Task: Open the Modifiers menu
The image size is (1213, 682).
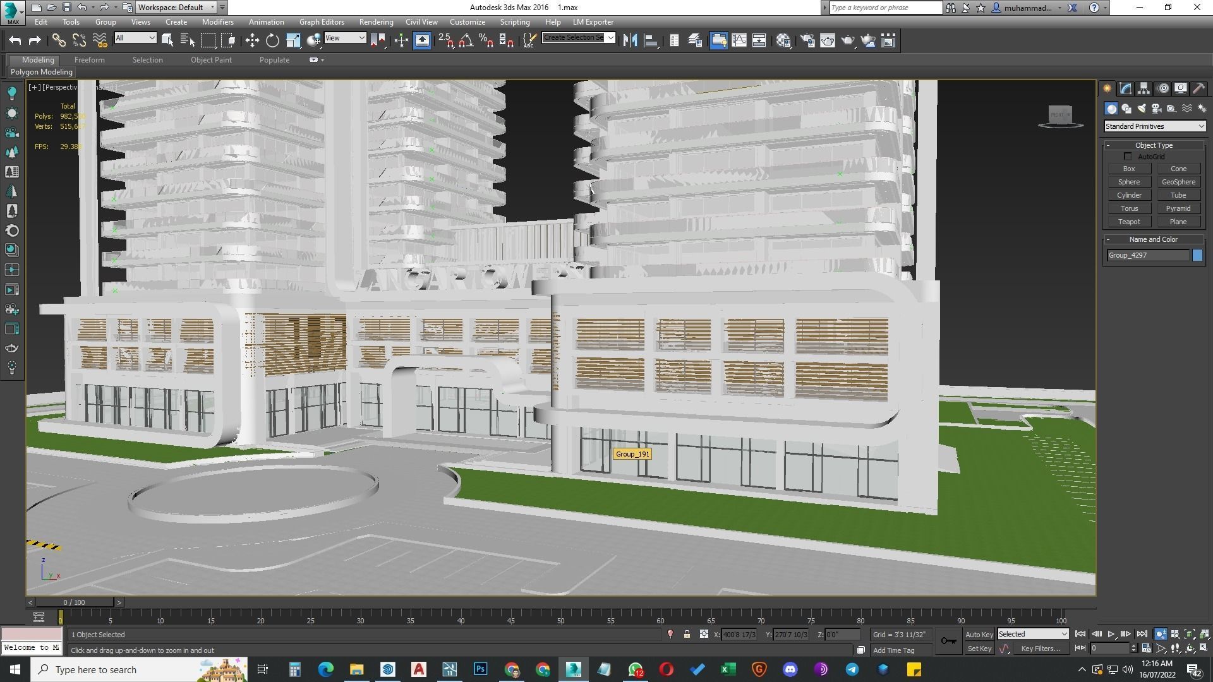Action: pyautogui.click(x=217, y=21)
